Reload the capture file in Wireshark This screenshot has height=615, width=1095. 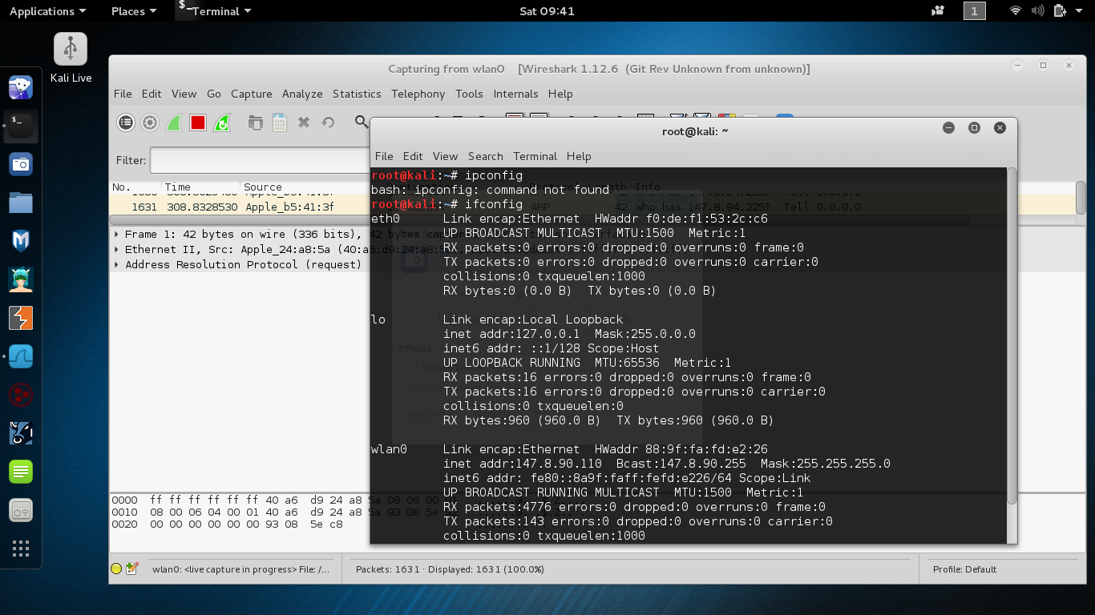tap(328, 123)
